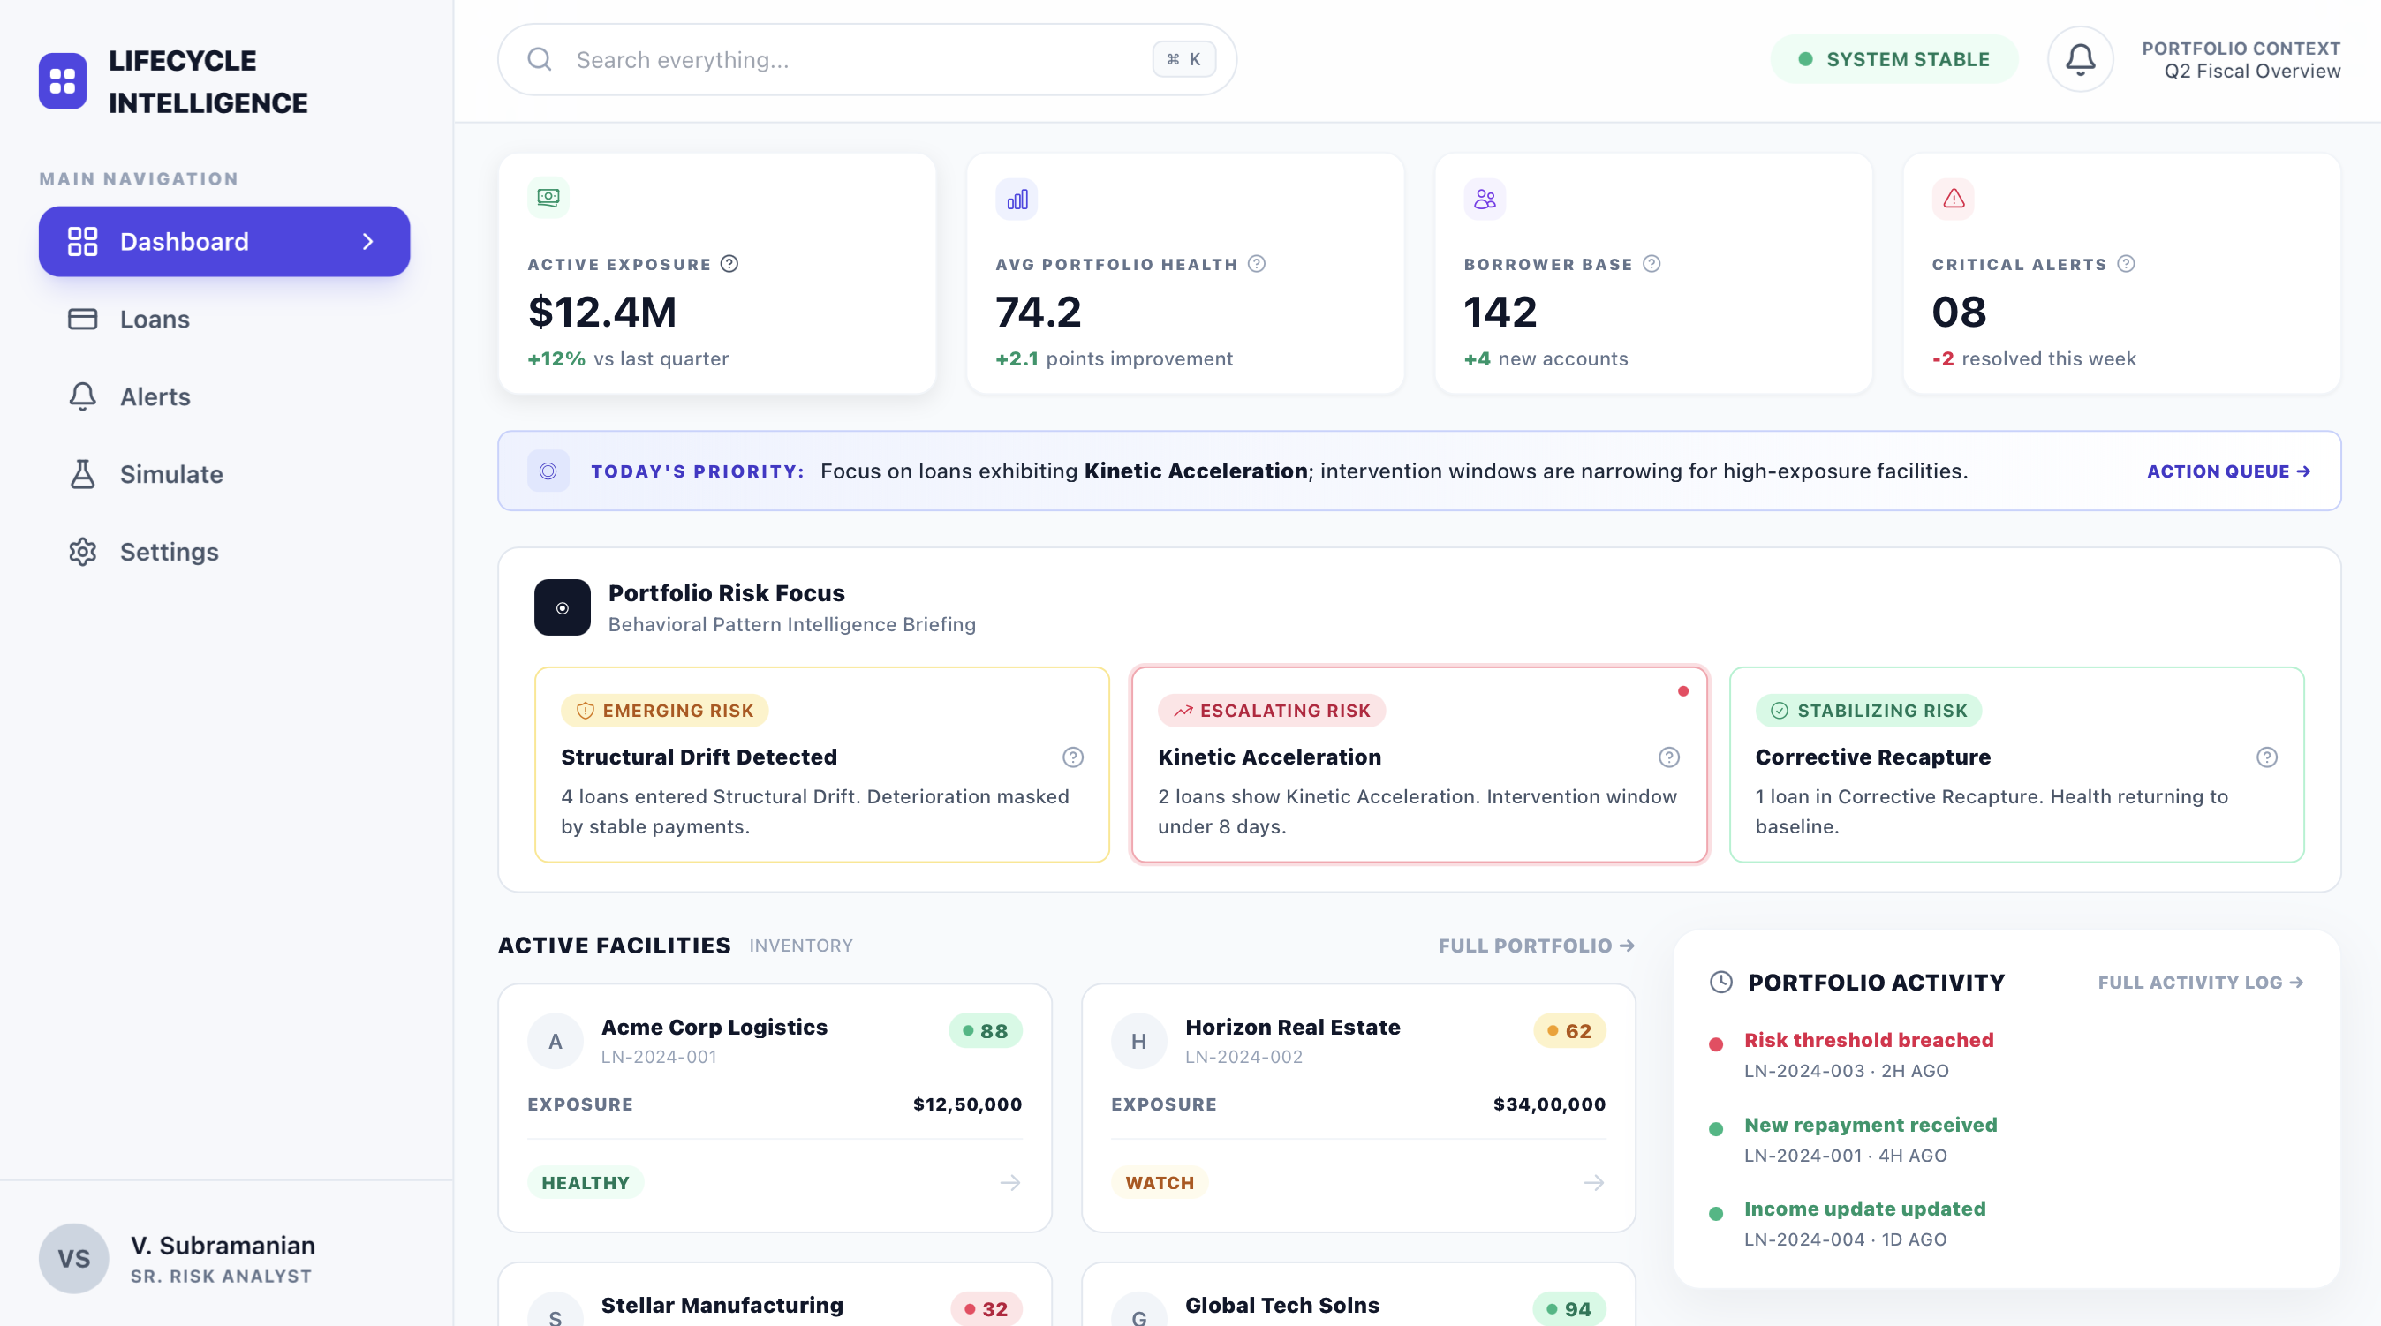2381x1326 pixels.
Task: Click the notification bell in header
Action: (x=2080, y=59)
